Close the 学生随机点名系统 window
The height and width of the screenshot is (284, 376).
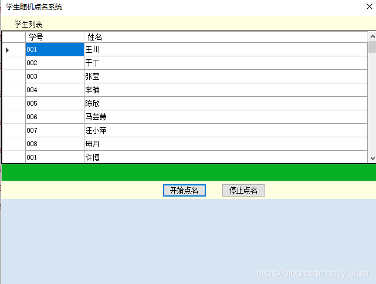click(370, 6)
